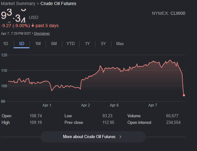Click the 90 y-axis label
This screenshot has height=151, width=197.
point(3,102)
